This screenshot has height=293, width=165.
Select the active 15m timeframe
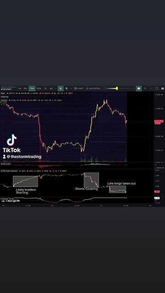(x=32, y=88)
